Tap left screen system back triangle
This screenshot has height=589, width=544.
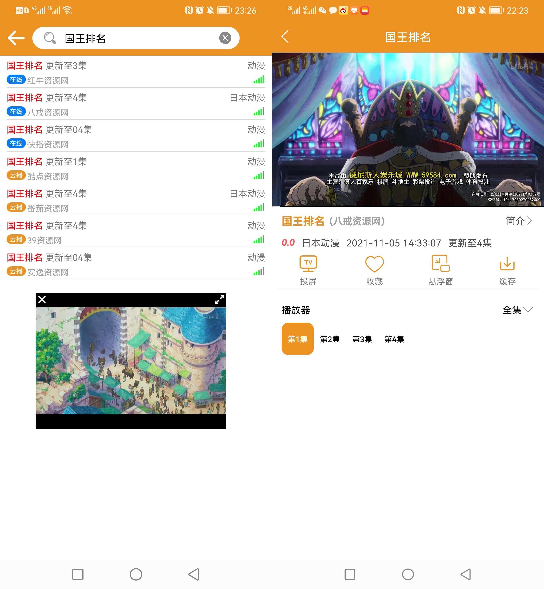coord(194,574)
